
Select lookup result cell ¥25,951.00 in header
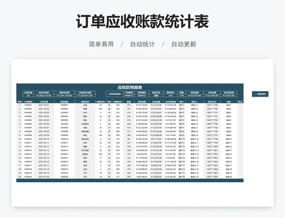point(228,95)
